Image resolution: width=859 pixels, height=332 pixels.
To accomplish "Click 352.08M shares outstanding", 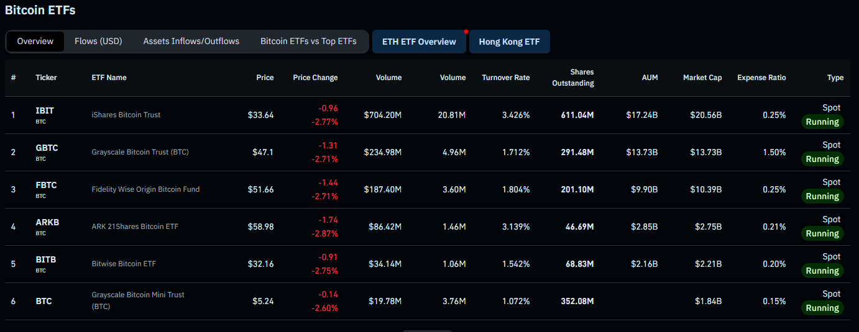I will click(577, 301).
